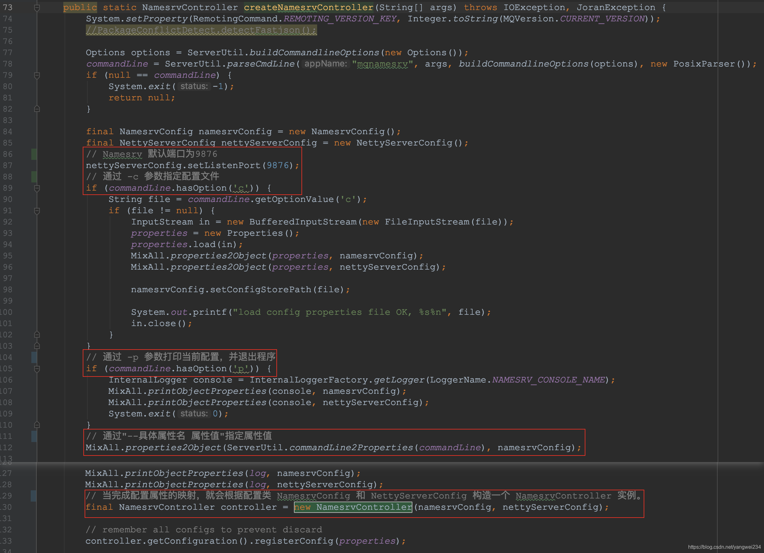Collapse hasOption('p') block at line 105
Image resolution: width=764 pixels, height=553 pixels.
pyautogui.click(x=37, y=369)
